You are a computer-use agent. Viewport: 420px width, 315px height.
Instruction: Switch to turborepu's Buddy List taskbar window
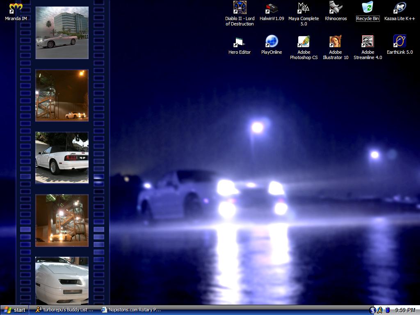point(65,310)
